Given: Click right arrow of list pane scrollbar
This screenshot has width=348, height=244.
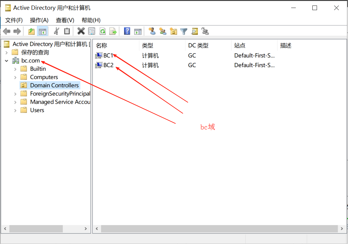Looking at the screenshot, I should coord(342,229).
